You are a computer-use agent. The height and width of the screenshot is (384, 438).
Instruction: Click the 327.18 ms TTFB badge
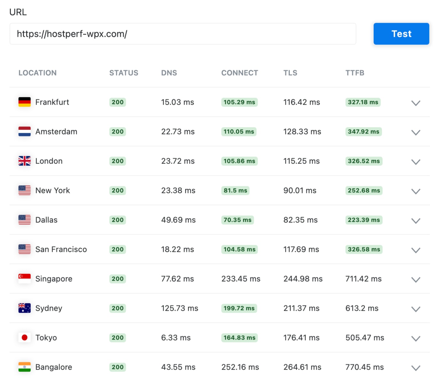coord(363,102)
